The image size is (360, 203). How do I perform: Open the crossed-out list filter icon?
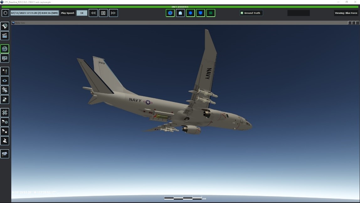click(5, 90)
